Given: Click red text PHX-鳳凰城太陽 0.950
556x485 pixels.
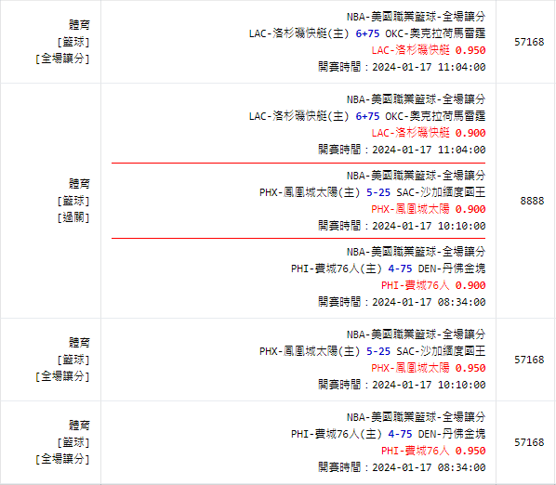Looking at the screenshot, I should (429, 368).
